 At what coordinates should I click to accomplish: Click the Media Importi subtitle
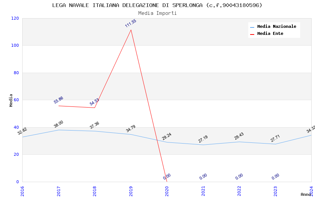157,13
